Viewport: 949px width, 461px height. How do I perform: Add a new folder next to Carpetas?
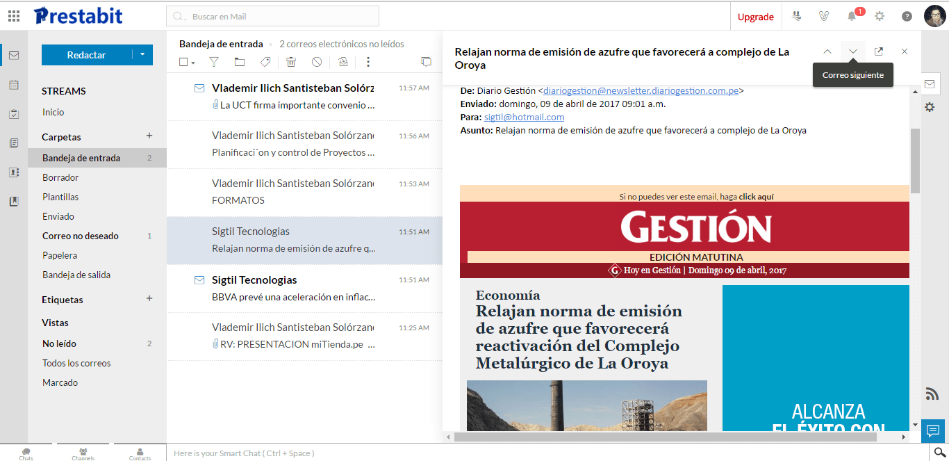(x=149, y=136)
